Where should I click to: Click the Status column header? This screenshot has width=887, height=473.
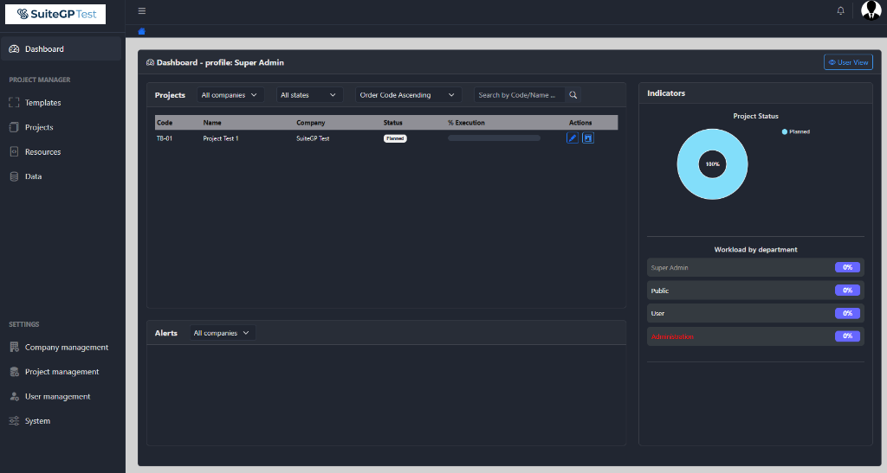[392, 123]
